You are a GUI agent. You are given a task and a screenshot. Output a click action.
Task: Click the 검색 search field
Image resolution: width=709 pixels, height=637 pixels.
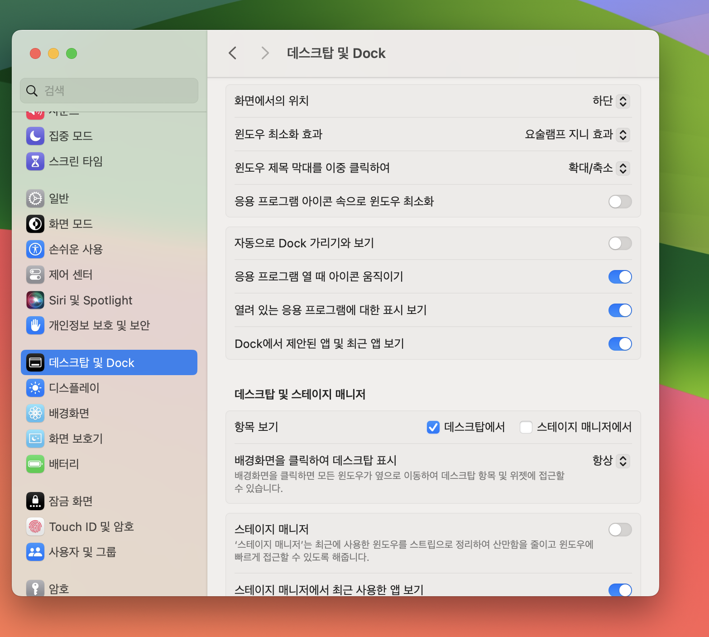coord(109,91)
